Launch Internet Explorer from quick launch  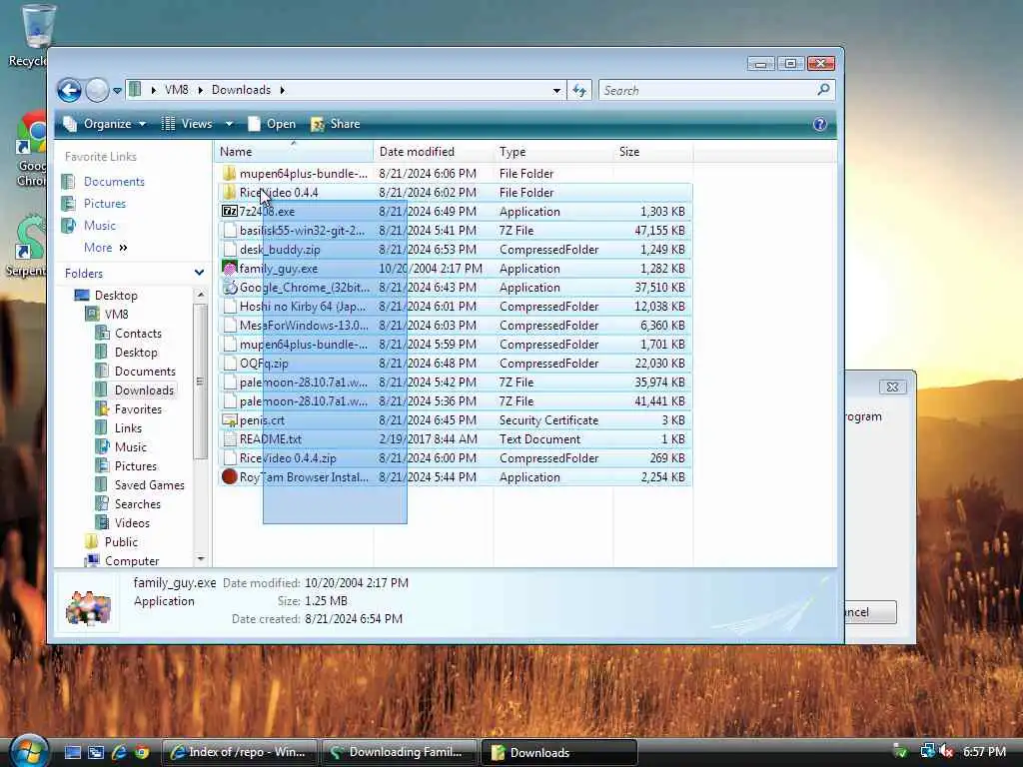119,753
